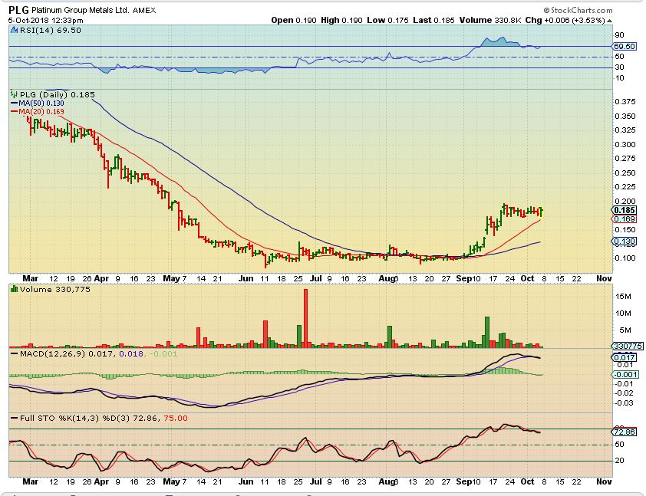The image size is (646, 496).
Task: Click the 0.350 price axis label
Action: (625, 116)
